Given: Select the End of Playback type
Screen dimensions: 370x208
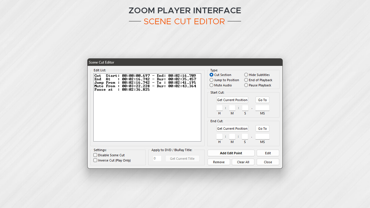Looking at the screenshot, I should pos(246,80).
